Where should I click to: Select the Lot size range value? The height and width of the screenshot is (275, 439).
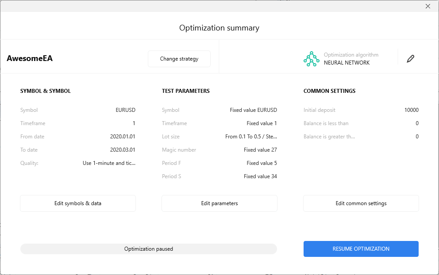pyautogui.click(x=251, y=137)
